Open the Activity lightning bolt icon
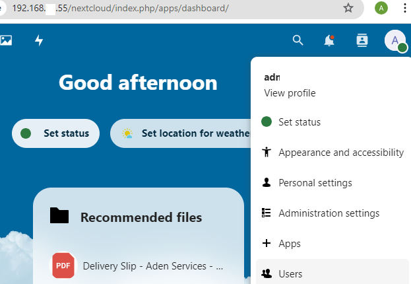 click(39, 40)
